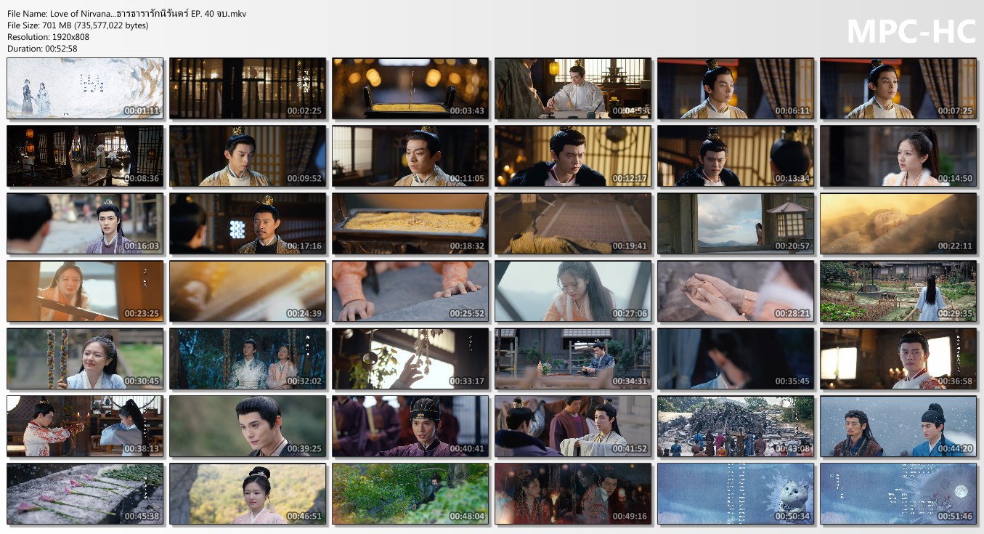Pick the reaching hand frame at 00:33:17
Screen dimensions: 984x534
point(410,358)
